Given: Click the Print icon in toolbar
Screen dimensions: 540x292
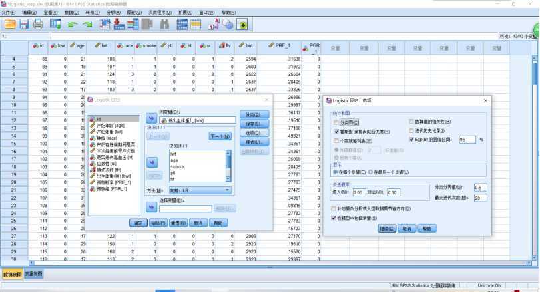Looking at the screenshot, I should tap(39, 24).
